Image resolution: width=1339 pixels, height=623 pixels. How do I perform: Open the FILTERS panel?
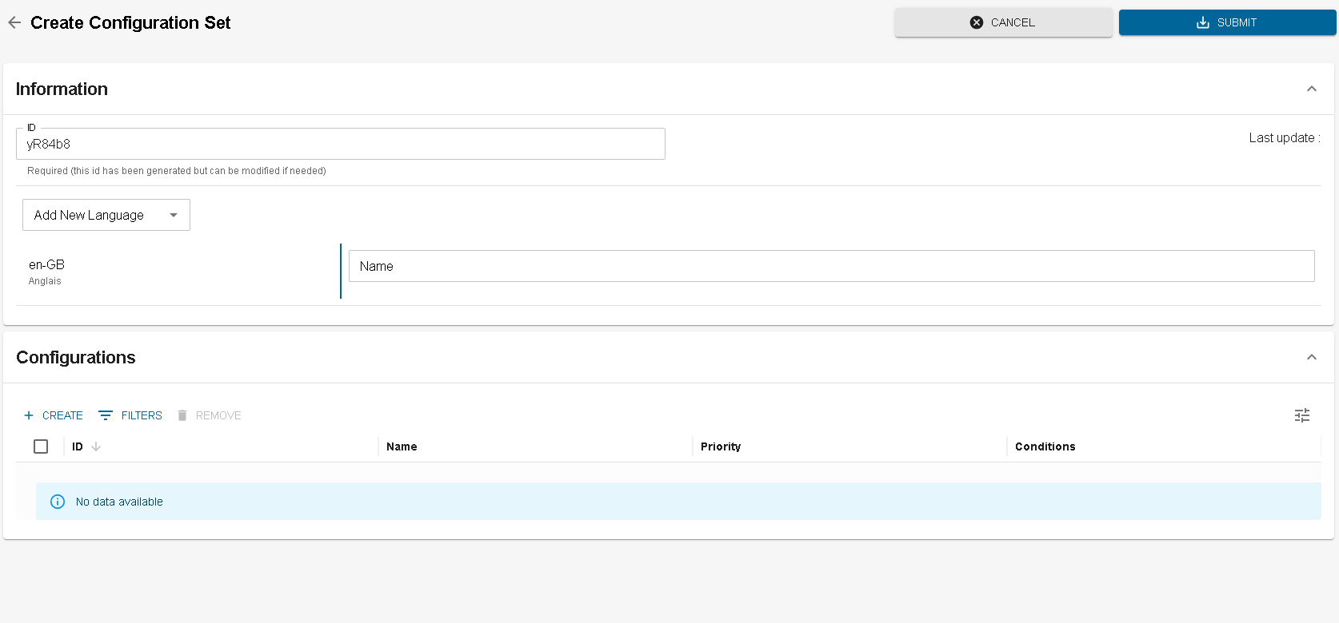point(130,415)
